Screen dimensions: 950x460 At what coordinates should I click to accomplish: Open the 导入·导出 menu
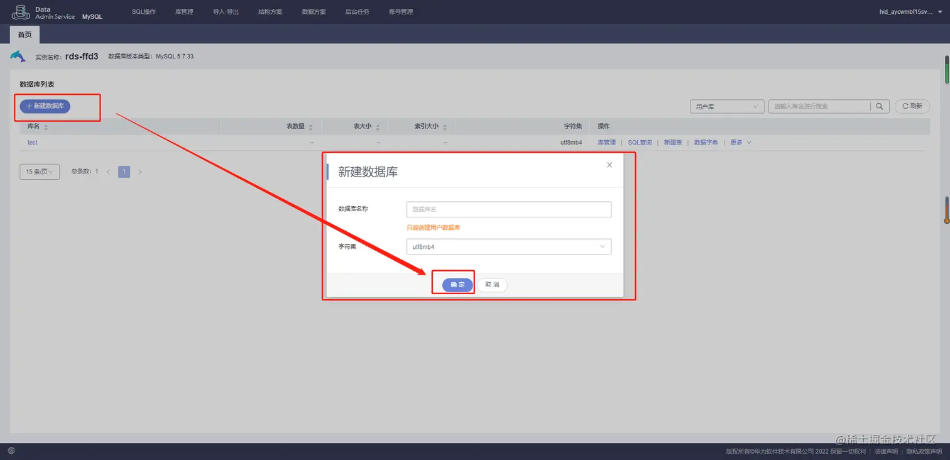[226, 12]
